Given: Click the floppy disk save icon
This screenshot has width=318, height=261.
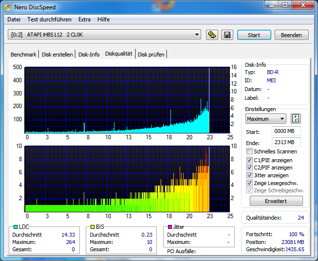Looking at the screenshot, I should point(227,35).
